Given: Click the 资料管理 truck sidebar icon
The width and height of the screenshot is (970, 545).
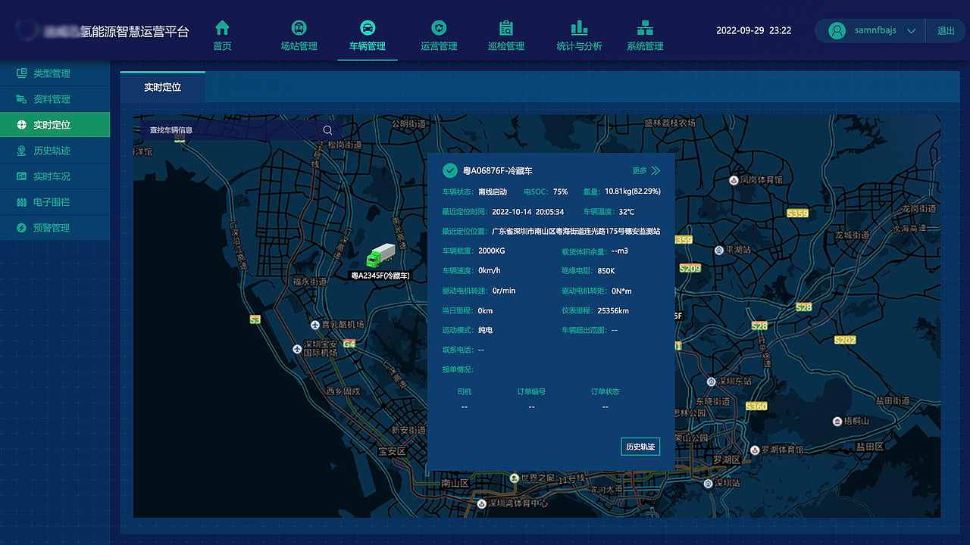Looking at the screenshot, I should tap(21, 99).
